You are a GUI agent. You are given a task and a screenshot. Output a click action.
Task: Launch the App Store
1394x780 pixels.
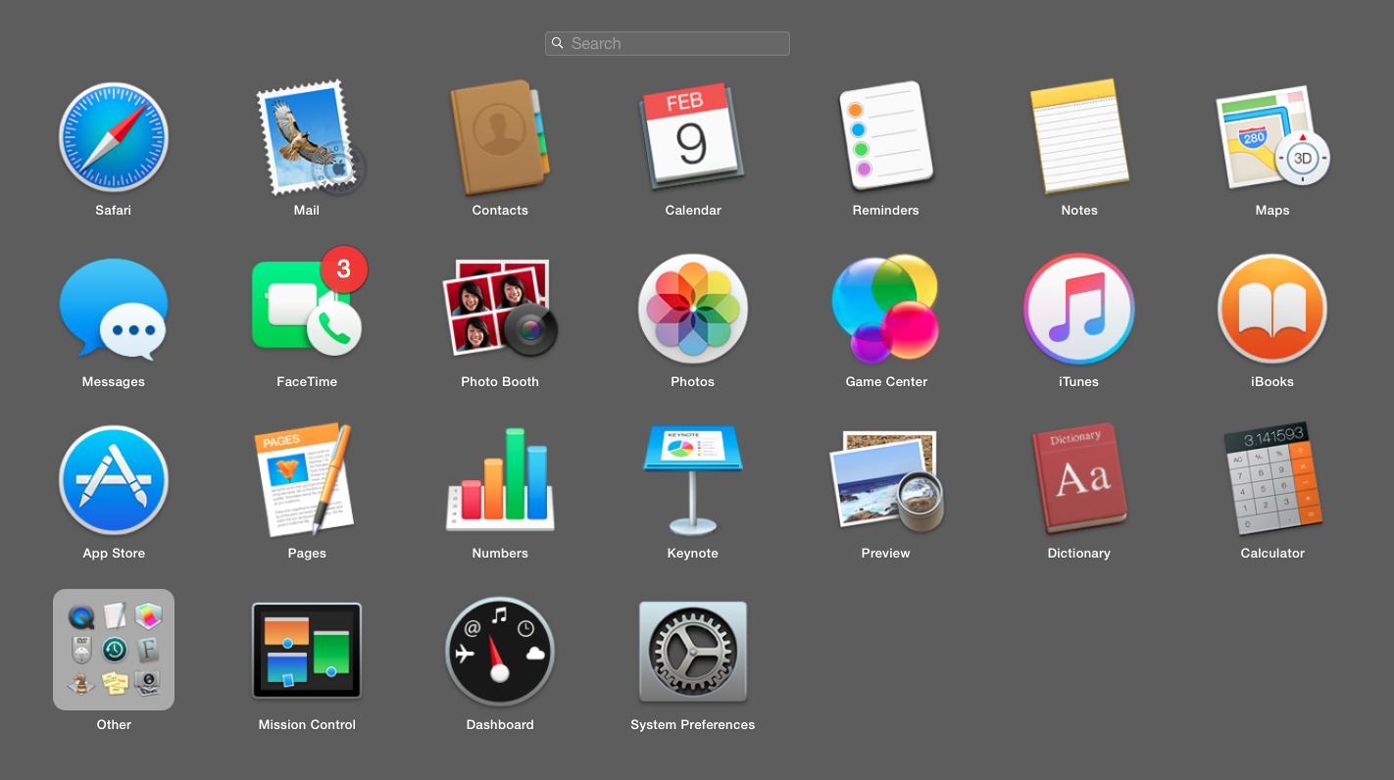113,480
